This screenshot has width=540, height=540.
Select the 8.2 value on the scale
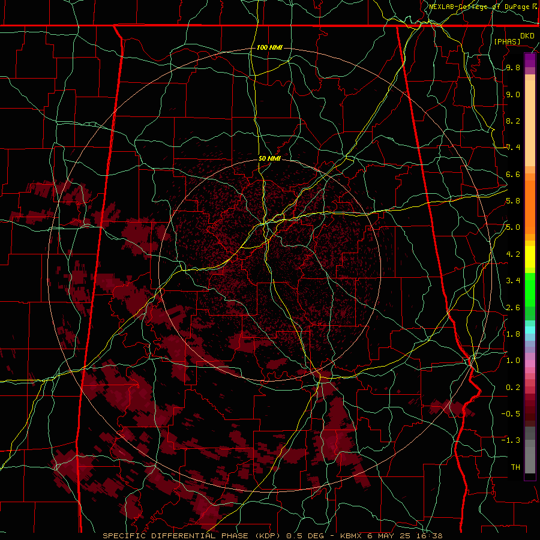click(x=513, y=121)
